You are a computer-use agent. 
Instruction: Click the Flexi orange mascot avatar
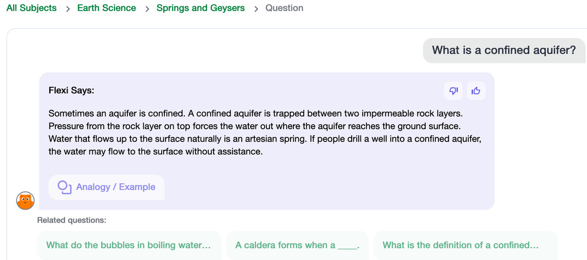[25, 201]
